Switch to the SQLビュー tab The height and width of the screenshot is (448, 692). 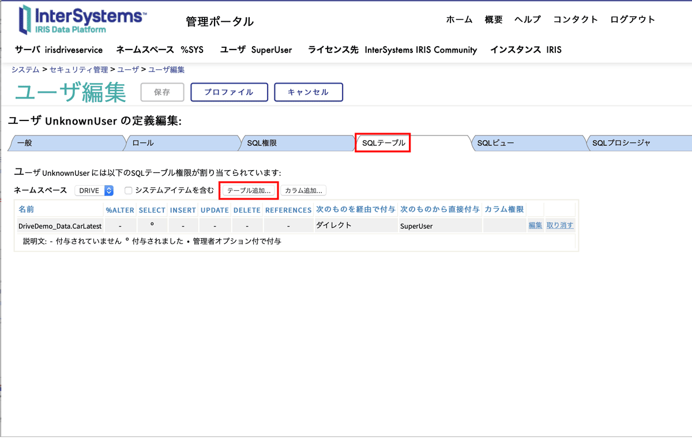pos(528,143)
